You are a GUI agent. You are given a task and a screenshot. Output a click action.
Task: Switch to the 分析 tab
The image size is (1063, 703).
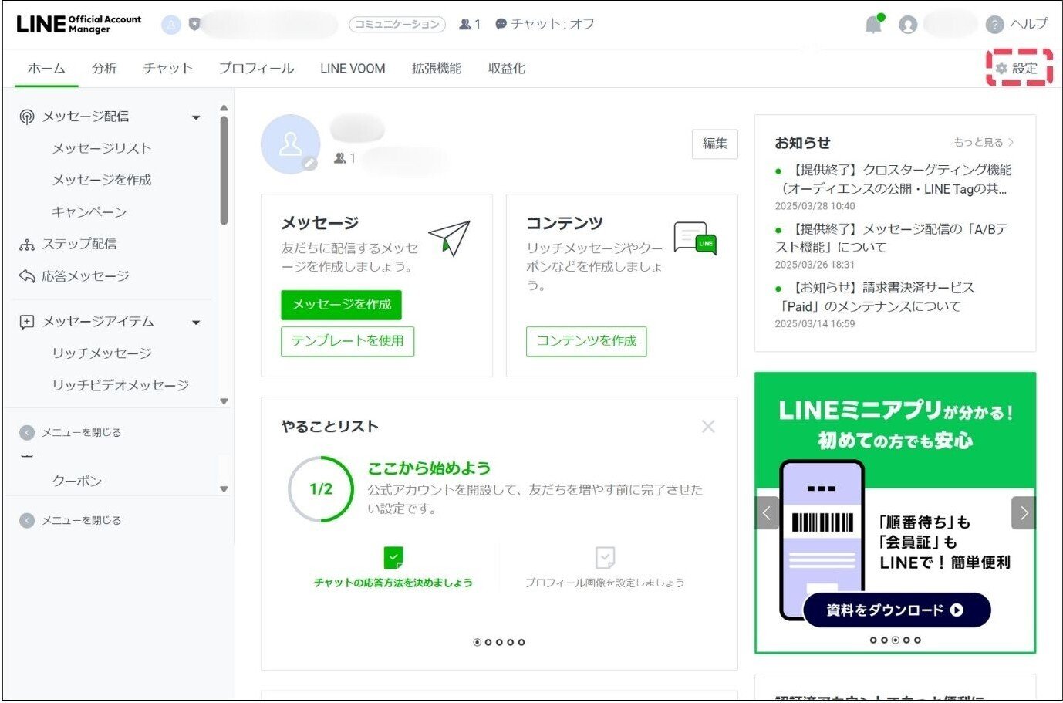coord(104,68)
